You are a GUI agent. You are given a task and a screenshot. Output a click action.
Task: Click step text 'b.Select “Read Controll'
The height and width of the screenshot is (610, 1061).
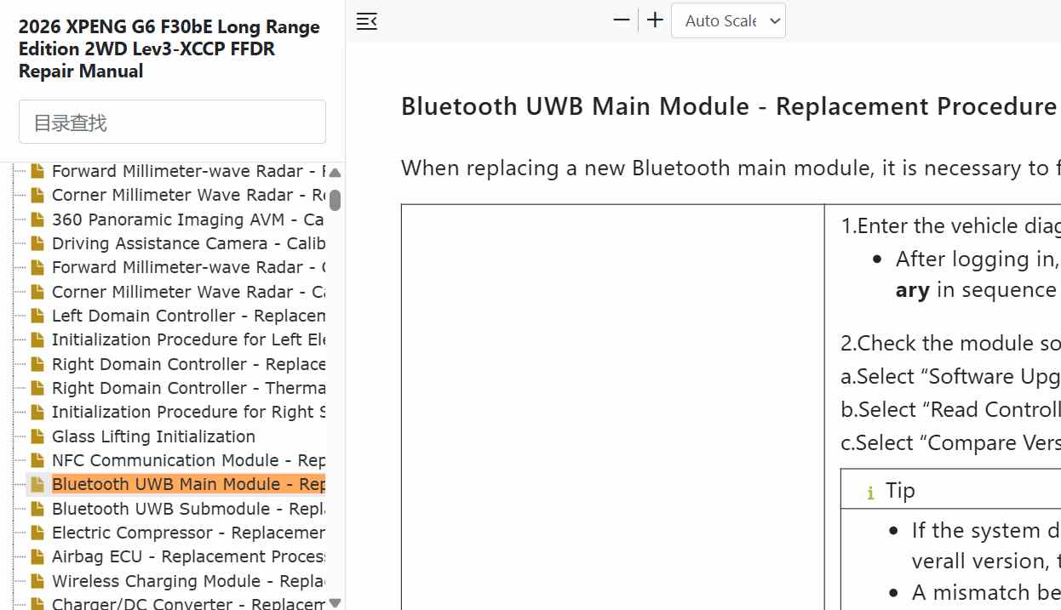pyautogui.click(x=950, y=409)
